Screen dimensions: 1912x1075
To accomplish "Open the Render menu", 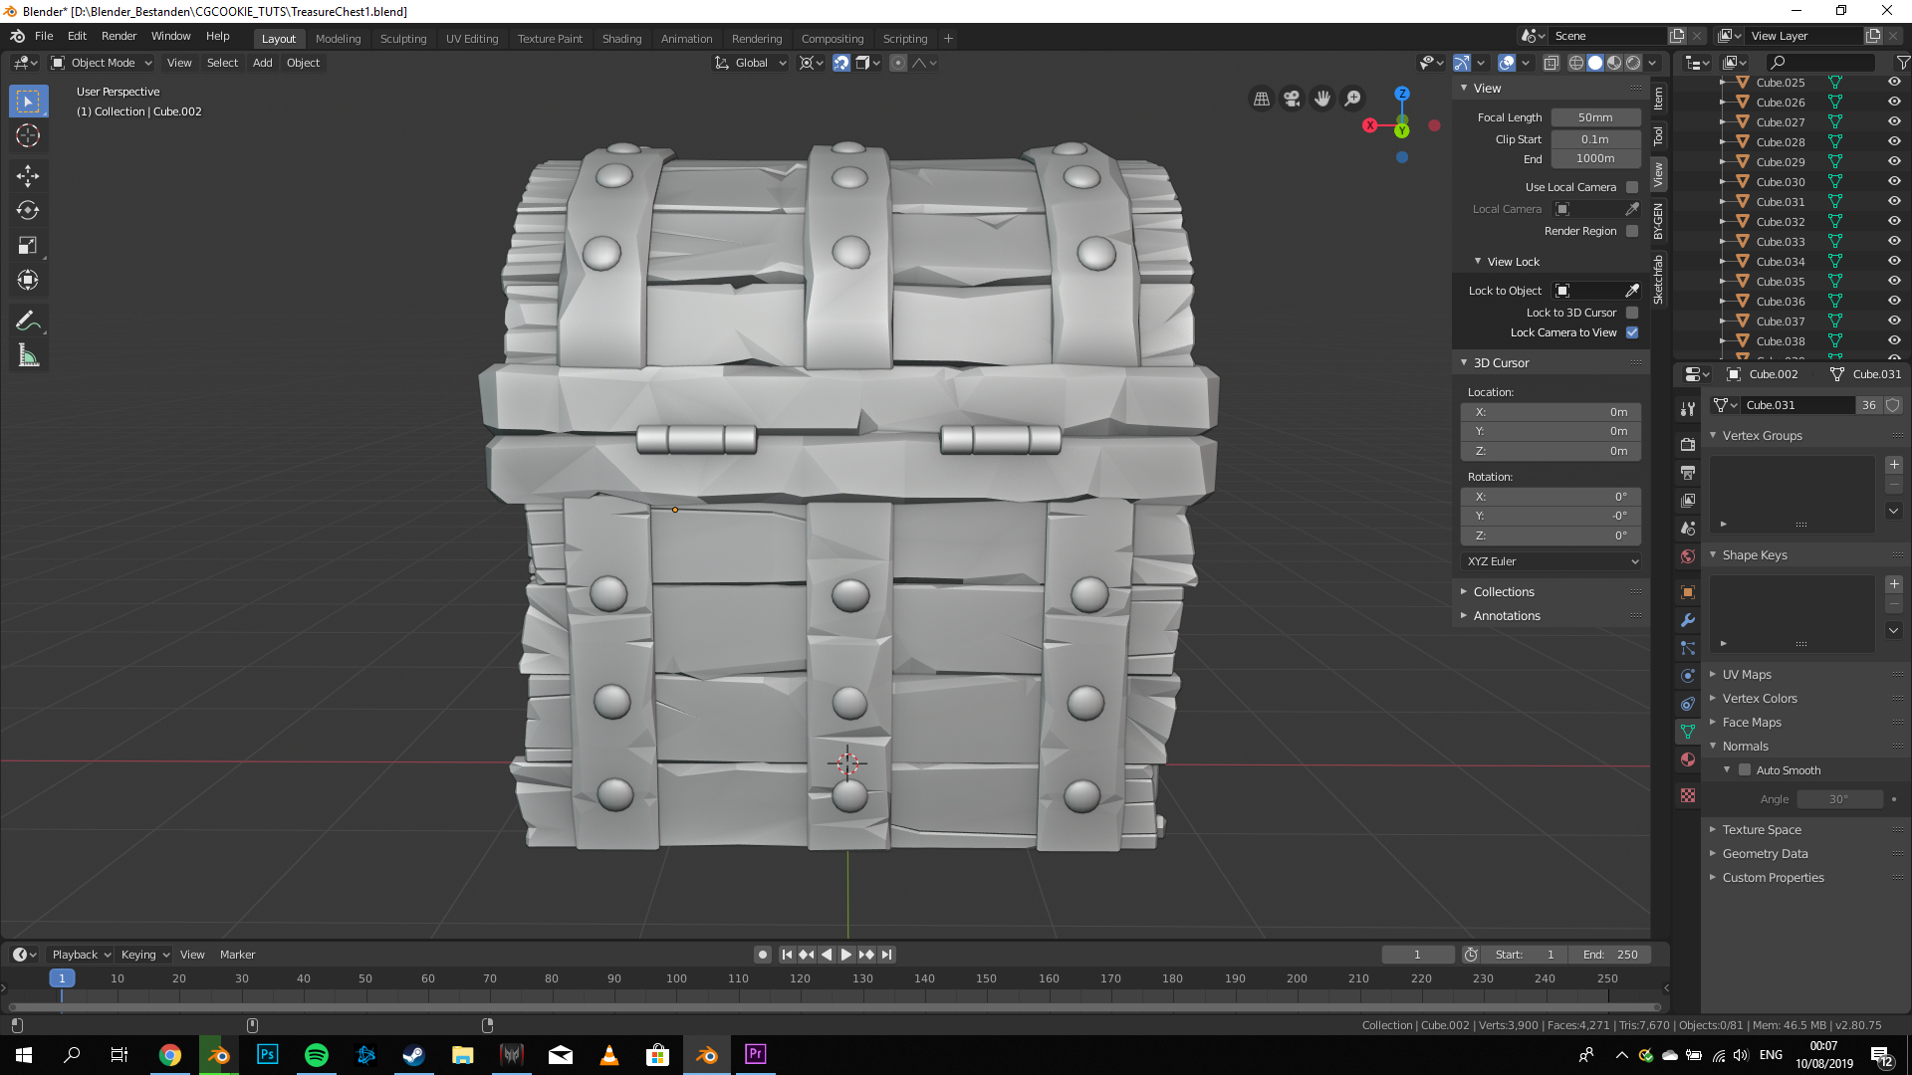I will (x=119, y=36).
